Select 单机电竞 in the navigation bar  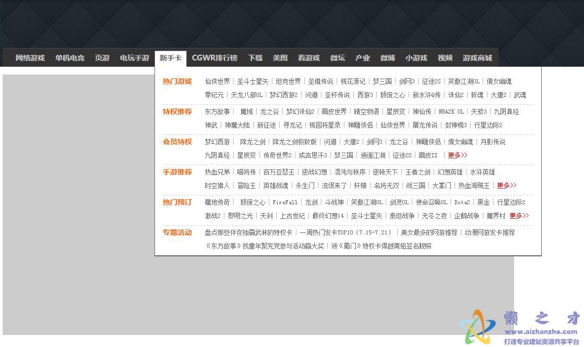69,58
